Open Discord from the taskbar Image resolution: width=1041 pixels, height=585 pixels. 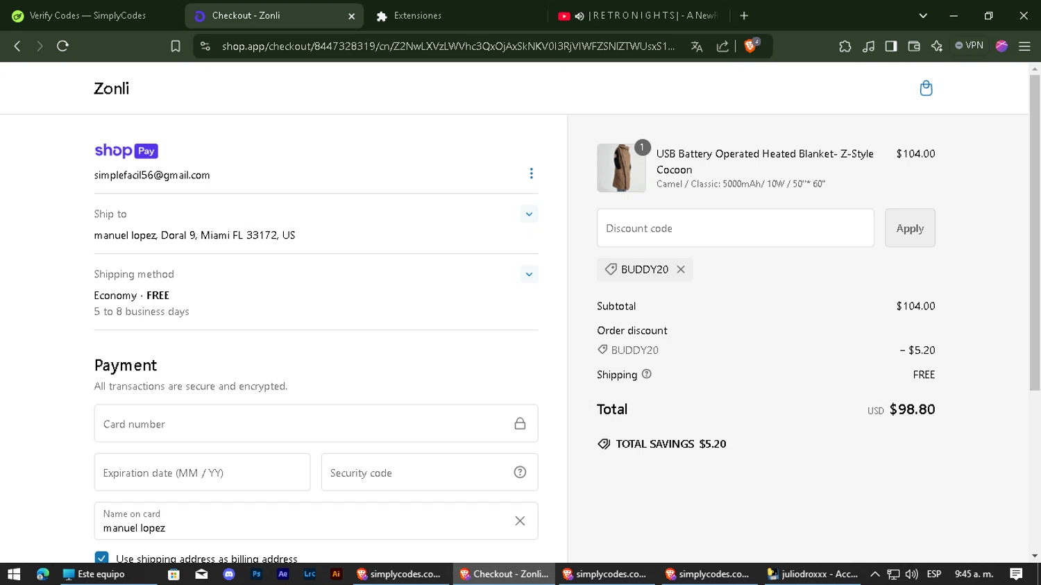pyautogui.click(x=229, y=574)
